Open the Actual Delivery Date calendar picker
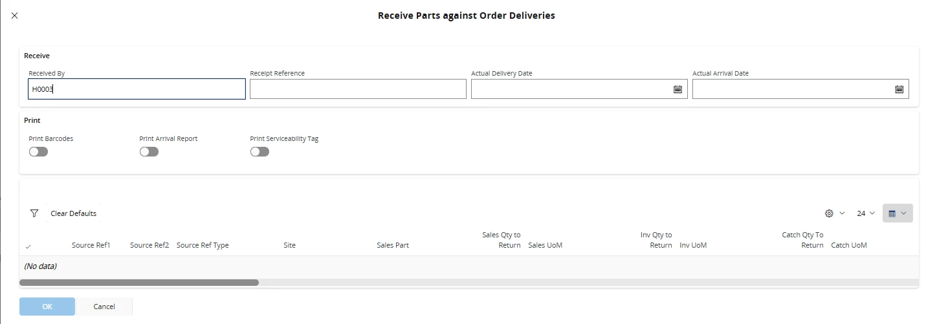The image size is (926, 324). (x=678, y=89)
